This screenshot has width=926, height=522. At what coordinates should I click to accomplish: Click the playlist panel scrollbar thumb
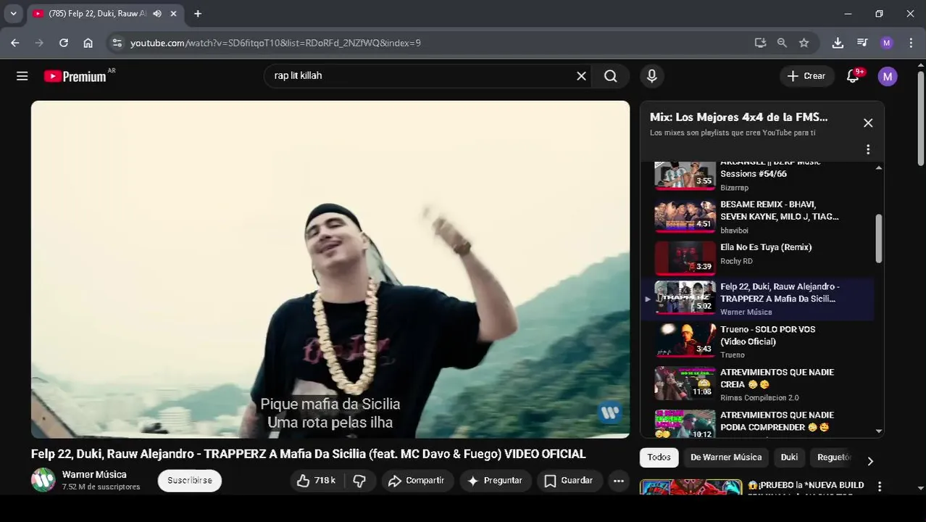[879, 238]
